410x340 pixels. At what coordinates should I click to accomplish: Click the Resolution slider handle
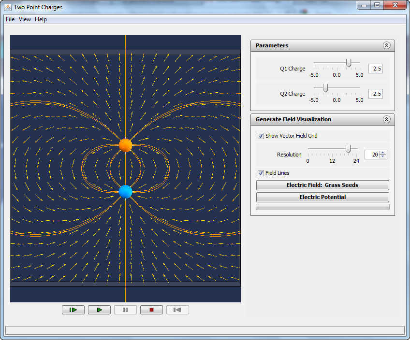(348, 149)
